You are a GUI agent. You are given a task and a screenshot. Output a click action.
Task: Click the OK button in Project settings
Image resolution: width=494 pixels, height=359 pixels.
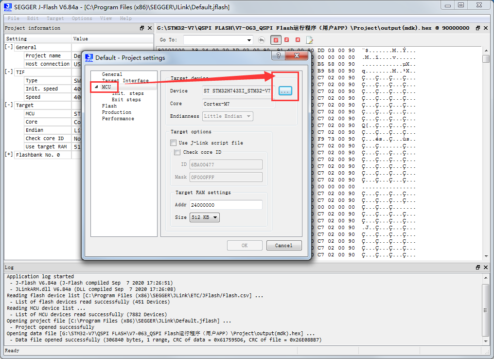[245, 246]
